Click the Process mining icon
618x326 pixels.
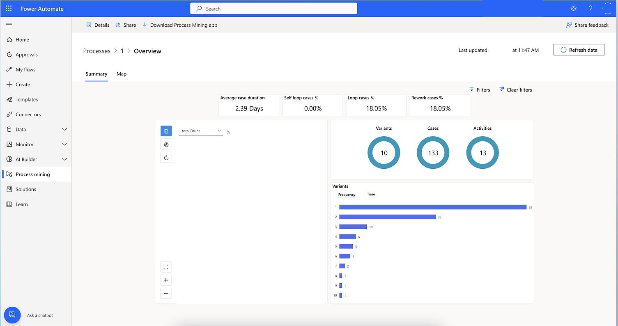pos(9,174)
